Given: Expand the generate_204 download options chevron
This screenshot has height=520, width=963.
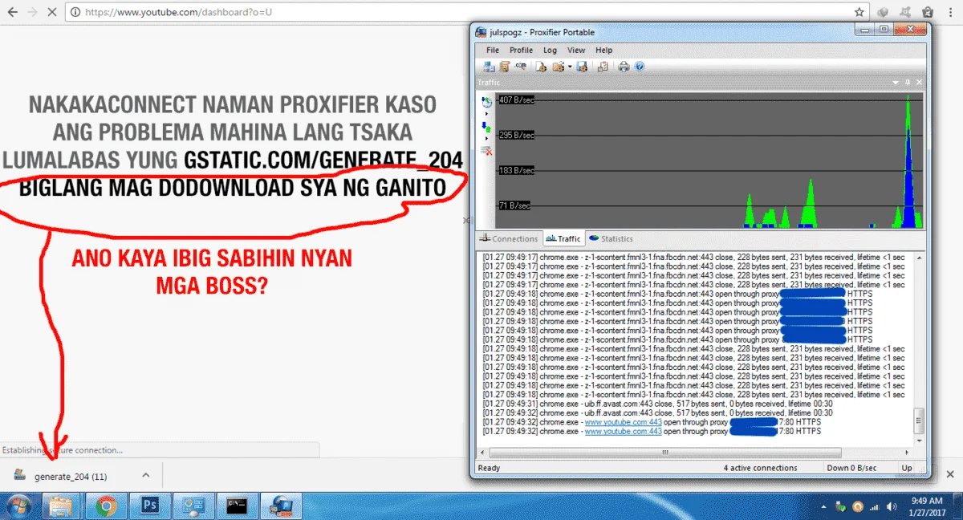Looking at the screenshot, I should pyautogui.click(x=145, y=476).
